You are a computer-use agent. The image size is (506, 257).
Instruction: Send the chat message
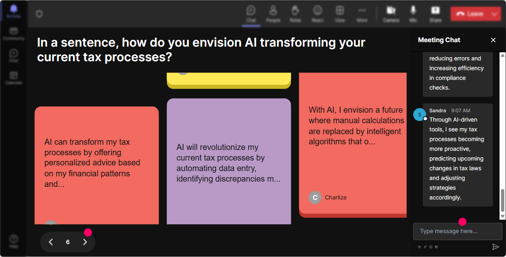click(x=495, y=246)
